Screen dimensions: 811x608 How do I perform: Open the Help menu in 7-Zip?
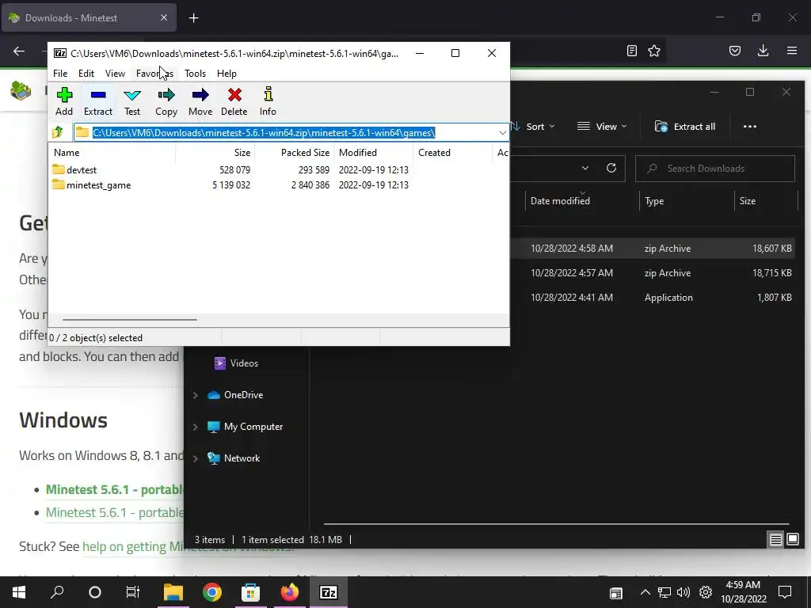point(227,74)
